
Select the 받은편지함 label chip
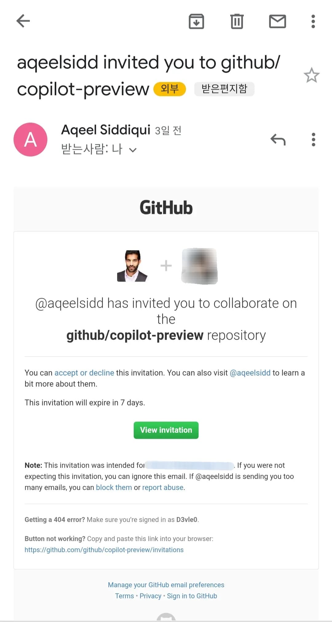click(224, 89)
